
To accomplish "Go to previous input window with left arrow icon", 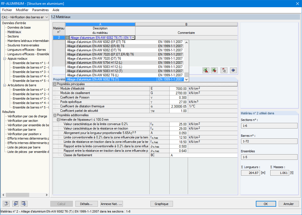I will click(15, 204).
